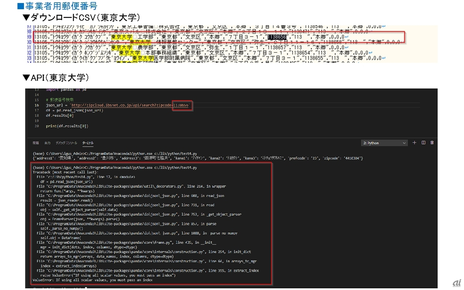Create a new terminal with the plus icon
This screenshot has width=464, height=290.
tap(414, 143)
